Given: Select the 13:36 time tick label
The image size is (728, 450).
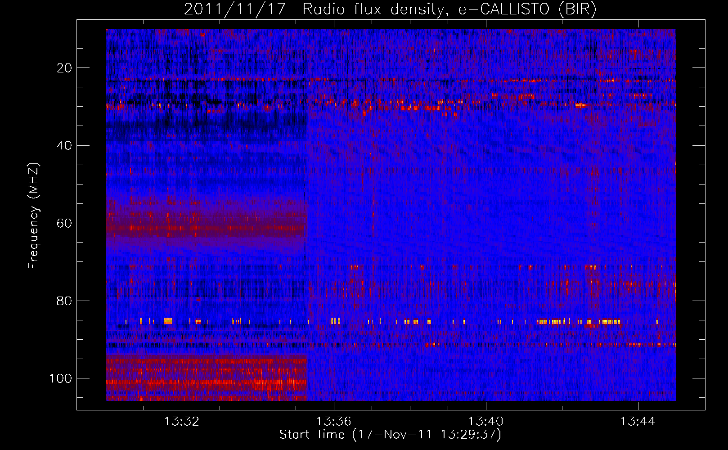Looking at the screenshot, I should 334,422.
